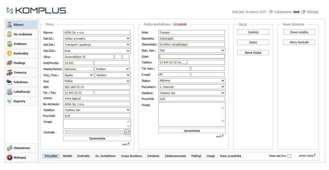This screenshot has height=170, width=329.
Task: Switch to the Dane uczestnika tab
Action: point(231,156)
